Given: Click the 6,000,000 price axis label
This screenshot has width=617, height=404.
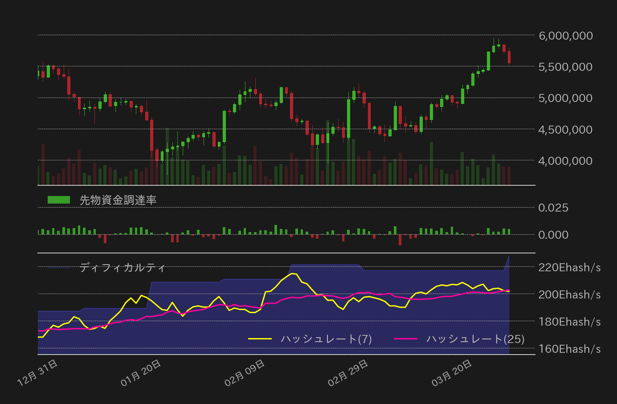Looking at the screenshot, I should [x=565, y=36].
